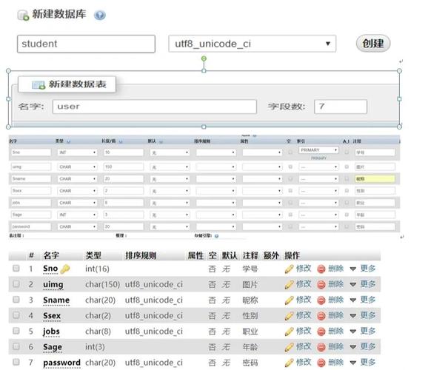
Task: Click the pencil edit icon in uimg row
Action: 289,285
